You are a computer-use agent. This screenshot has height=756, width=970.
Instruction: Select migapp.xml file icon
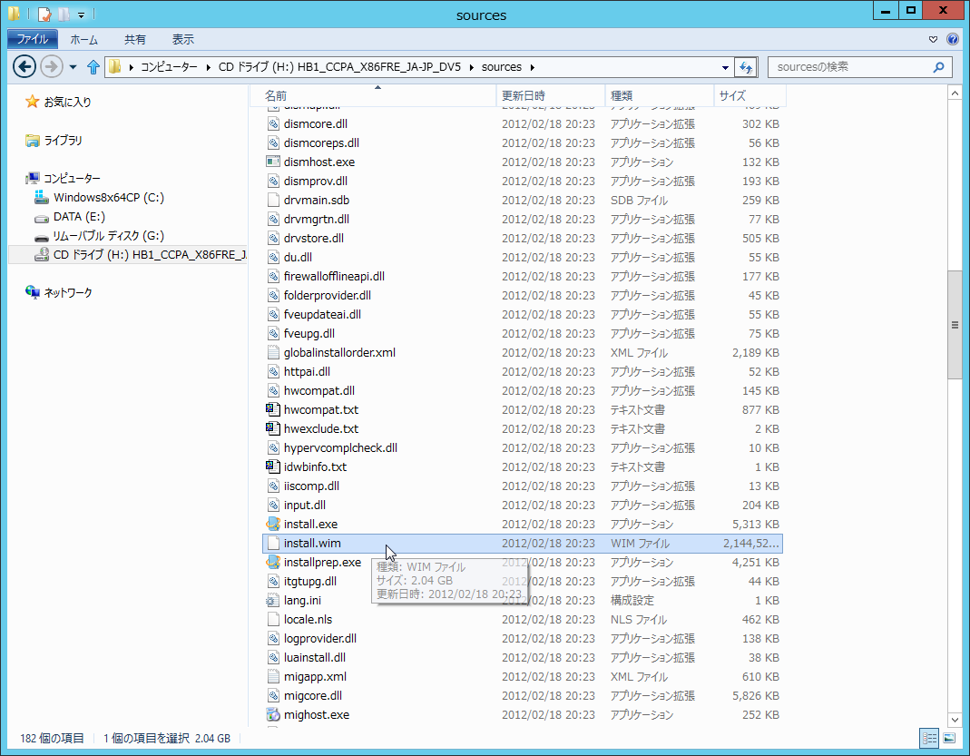tap(273, 677)
